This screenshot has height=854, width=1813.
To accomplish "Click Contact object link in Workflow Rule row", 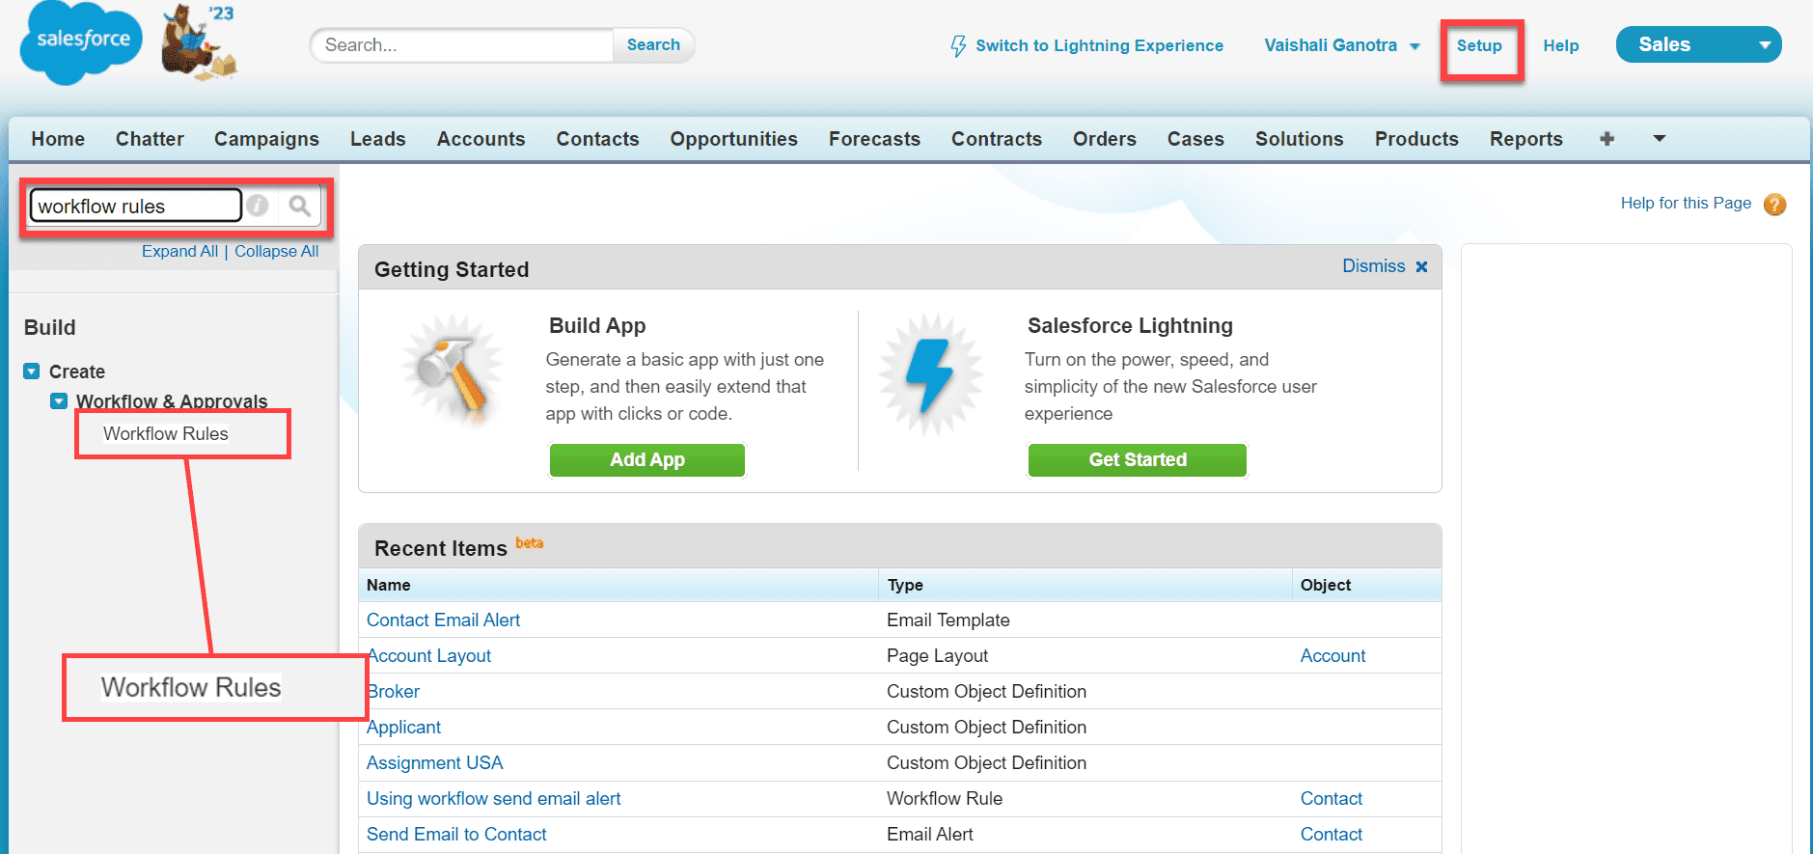I will [x=1332, y=799].
